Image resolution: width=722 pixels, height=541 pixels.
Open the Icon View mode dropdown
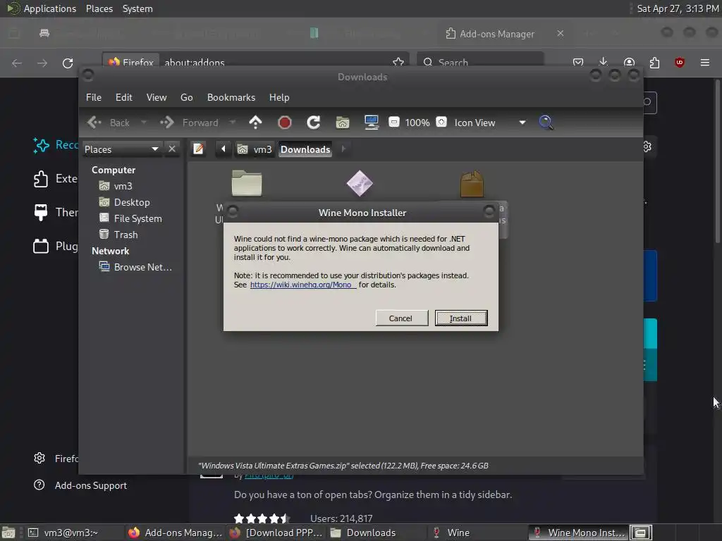490,123
